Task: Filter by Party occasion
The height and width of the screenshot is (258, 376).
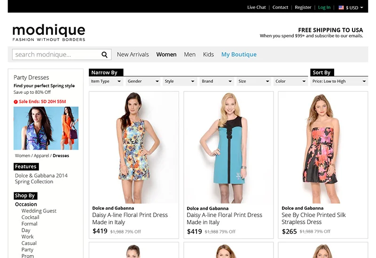Action: click(27, 250)
